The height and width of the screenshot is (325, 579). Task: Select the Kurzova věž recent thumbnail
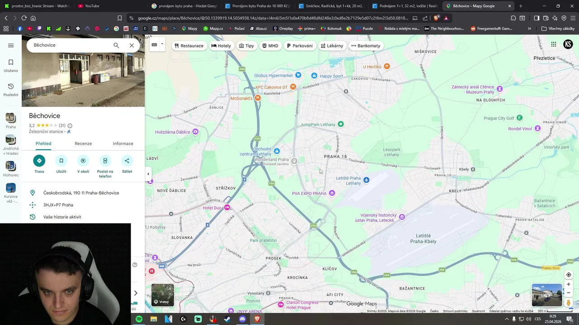click(x=11, y=193)
